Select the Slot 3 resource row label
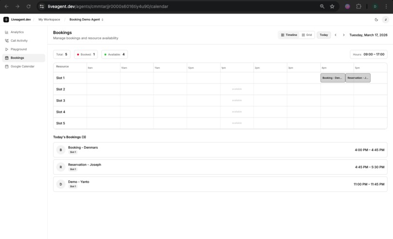393x239 pixels. pyautogui.click(x=60, y=101)
